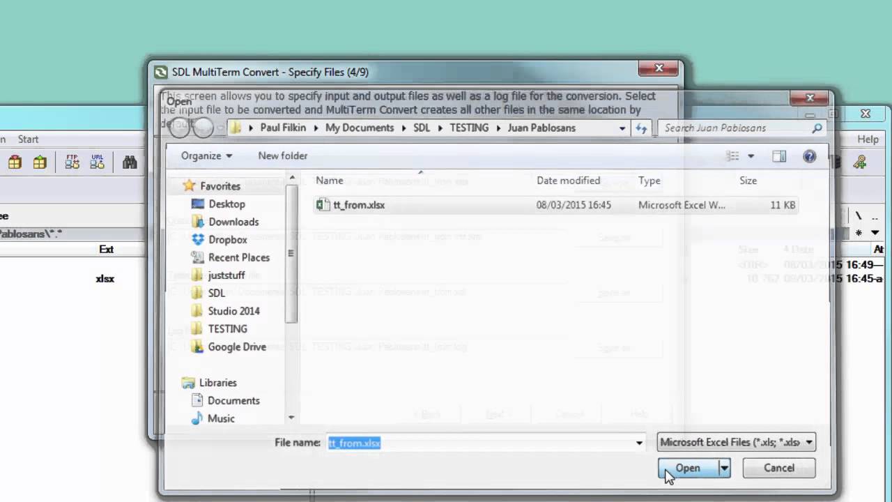Click the Pack files icon in Total Commander
The image size is (892, 502).
click(x=15, y=162)
